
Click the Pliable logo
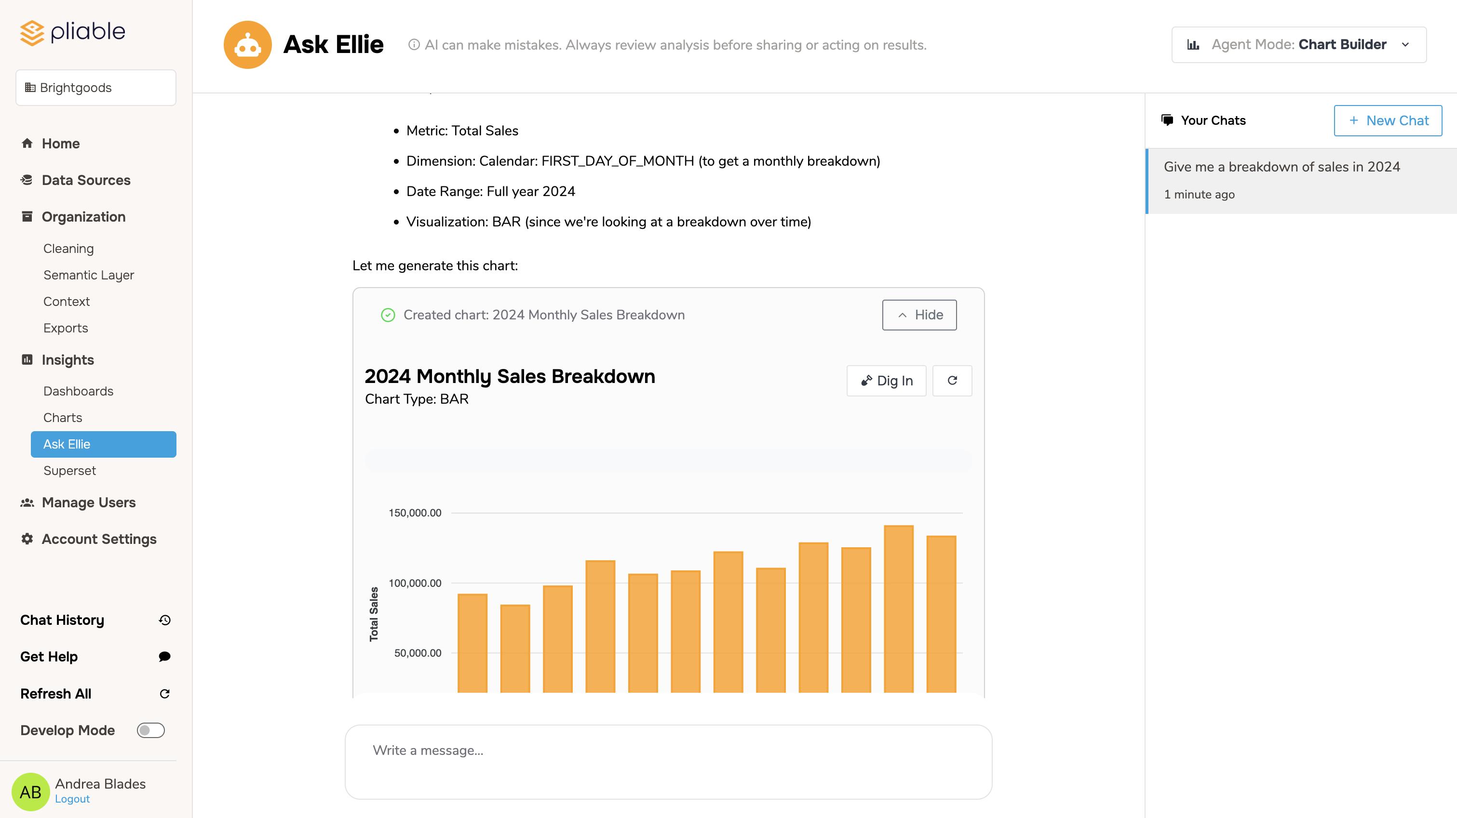click(x=72, y=32)
